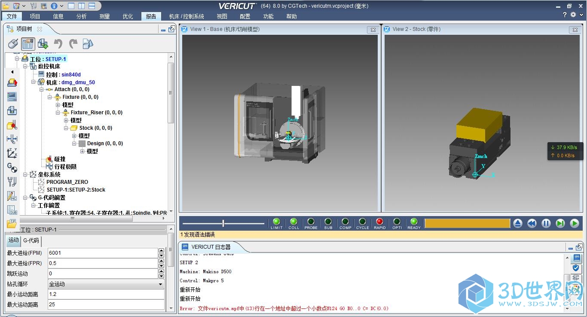Click the Play to End green button

tap(575, 223)
